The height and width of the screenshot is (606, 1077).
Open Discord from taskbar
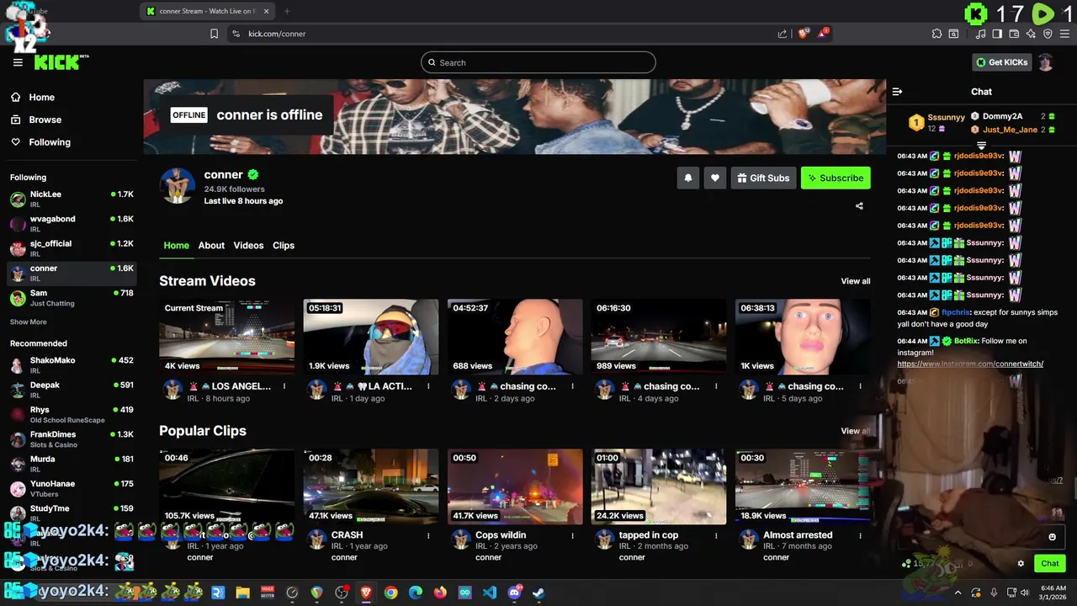(514, 593)
